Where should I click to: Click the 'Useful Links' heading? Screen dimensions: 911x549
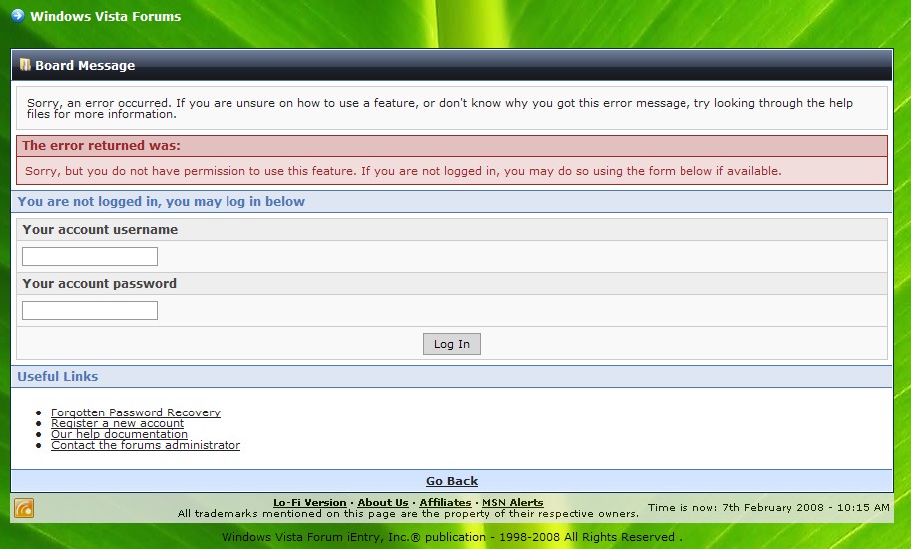click(58, 376)
